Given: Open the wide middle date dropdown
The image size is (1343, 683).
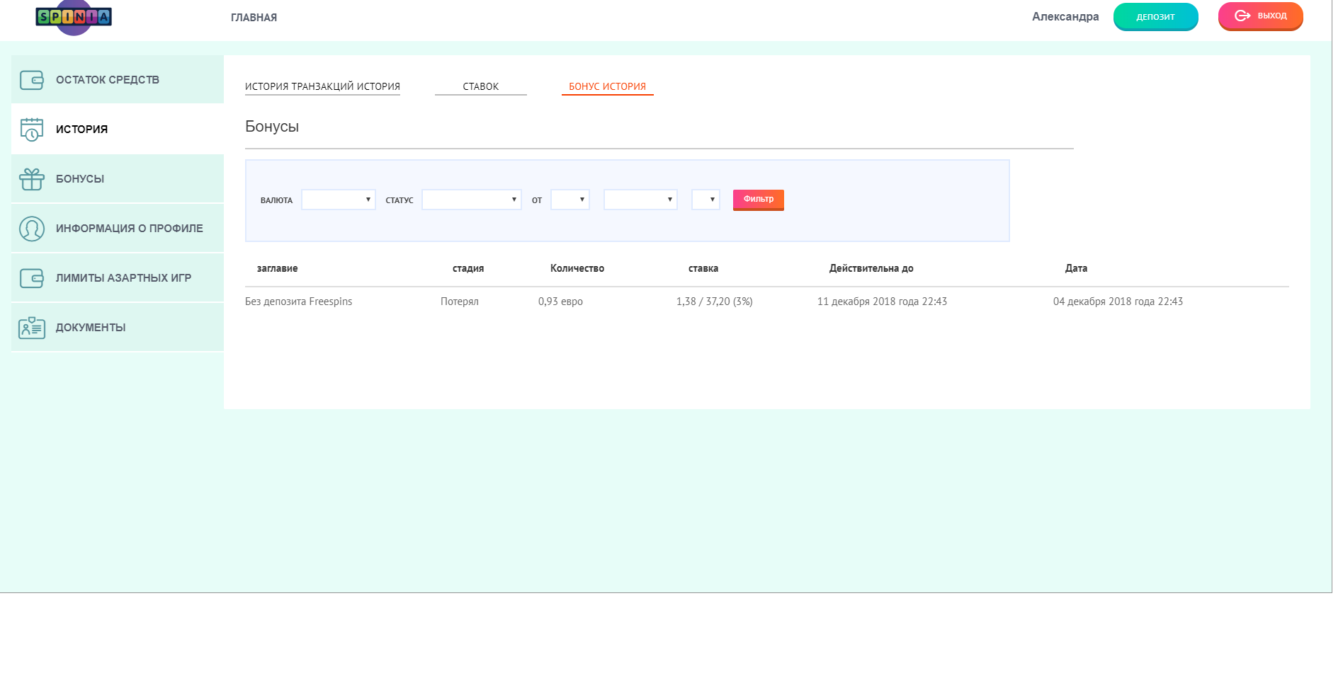Looking at the screenshot, I should tap(640, 200).
